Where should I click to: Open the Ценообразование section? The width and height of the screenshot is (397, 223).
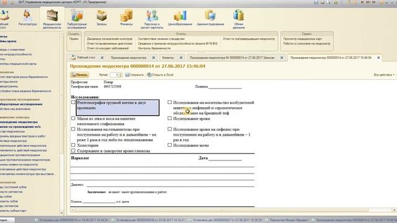[x=180, y=18]
